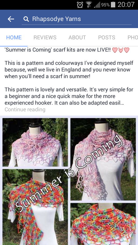
Task: Tap the back arrow icon
Action: (x=11, y=19)
